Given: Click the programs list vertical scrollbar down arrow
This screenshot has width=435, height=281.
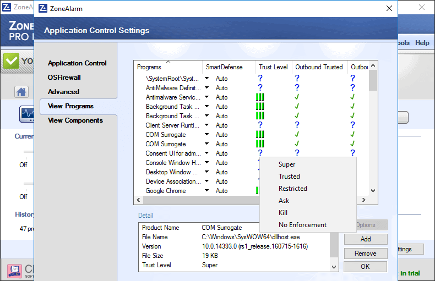Looking at the screenshot, I should 373,191.
